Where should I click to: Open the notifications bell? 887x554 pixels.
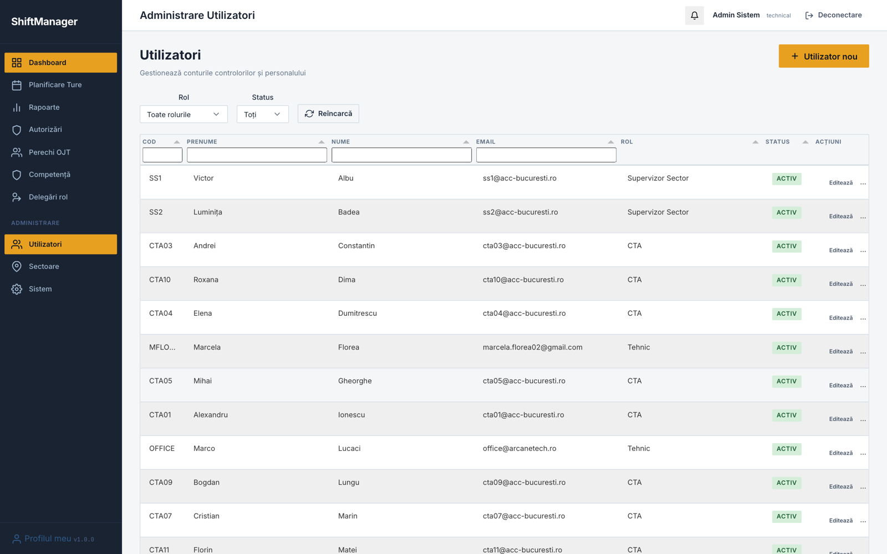point(694,16)
